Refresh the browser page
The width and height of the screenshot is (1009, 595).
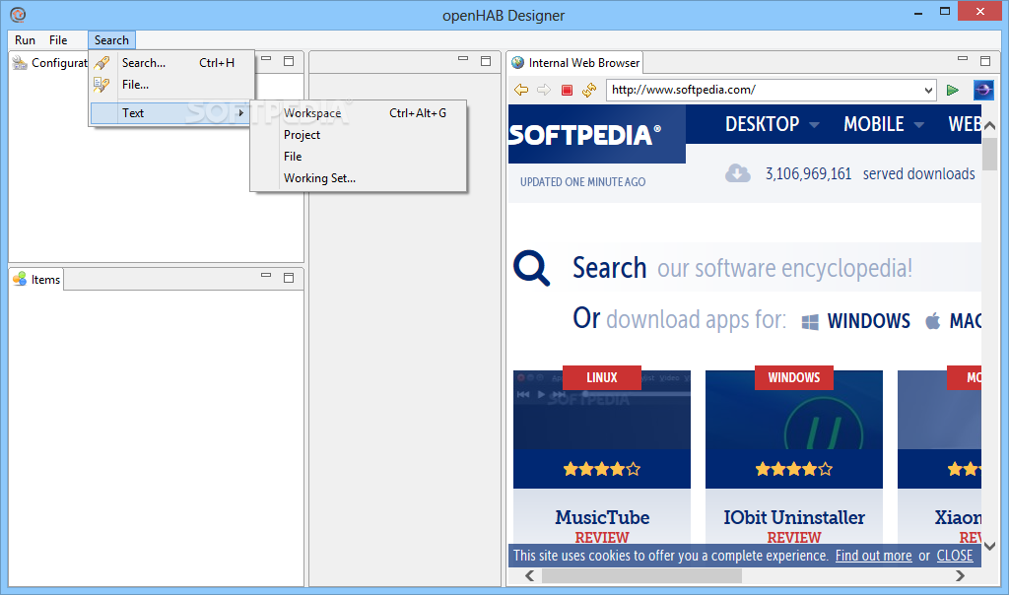(589, 90)
